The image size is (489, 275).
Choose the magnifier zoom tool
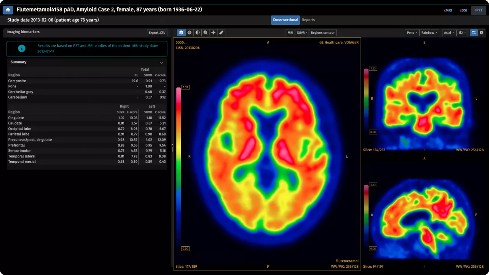tap(206, 32)
